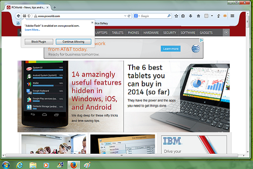This screenshot has width=253, height=169.
Task: Open the Downloads arrow icon
Action: click(x=191, y=16)
